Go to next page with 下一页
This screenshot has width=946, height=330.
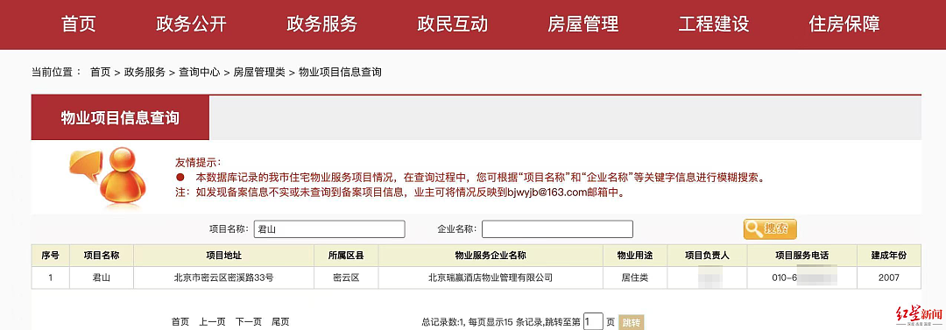click(249, 322)
